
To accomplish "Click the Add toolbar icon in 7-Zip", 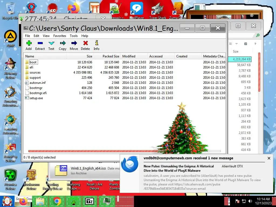I will [29, 45].
